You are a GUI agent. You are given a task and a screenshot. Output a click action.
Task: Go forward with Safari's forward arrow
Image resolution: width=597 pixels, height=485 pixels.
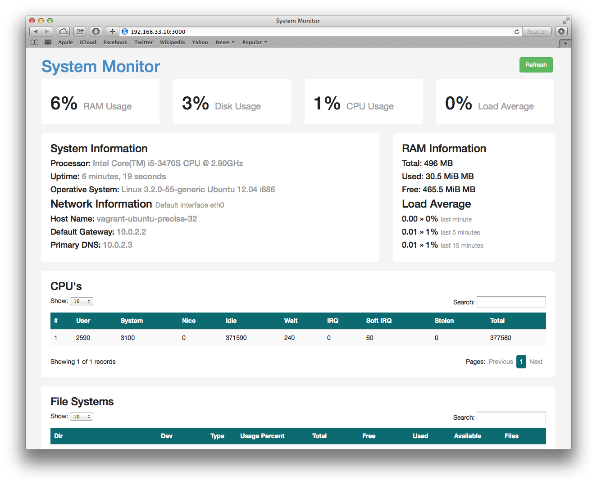[x=47, y=32]
